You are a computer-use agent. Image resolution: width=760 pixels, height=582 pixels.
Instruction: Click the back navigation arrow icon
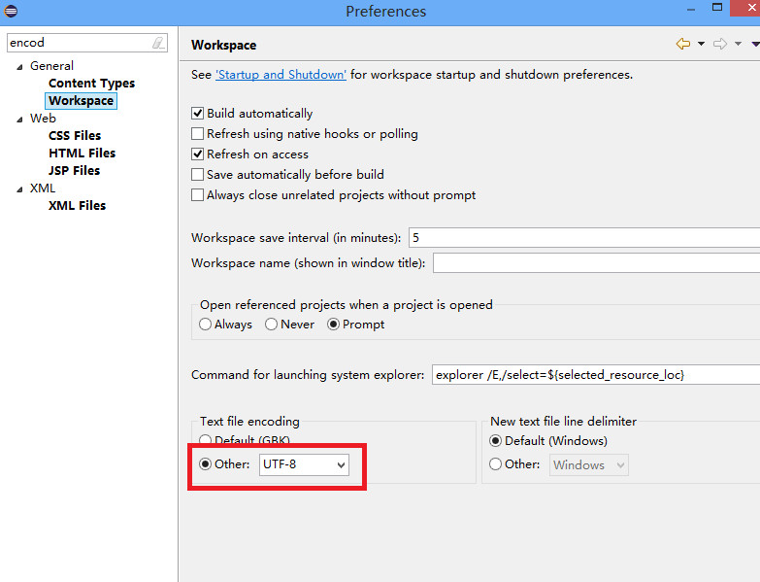click(683, 44)
